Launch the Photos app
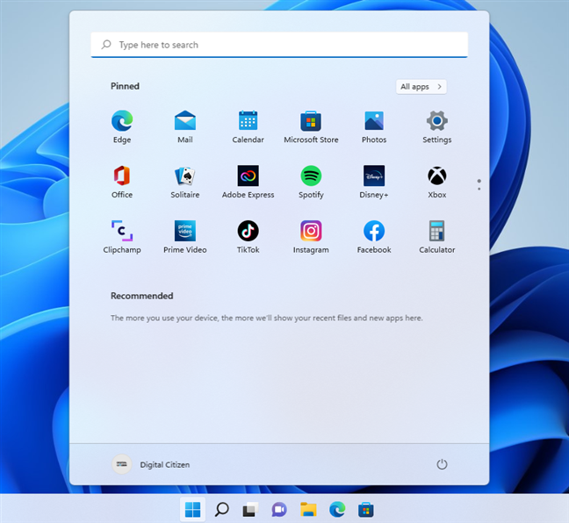The width and height of the screenshot is (569, 523). tap(374, 127)
